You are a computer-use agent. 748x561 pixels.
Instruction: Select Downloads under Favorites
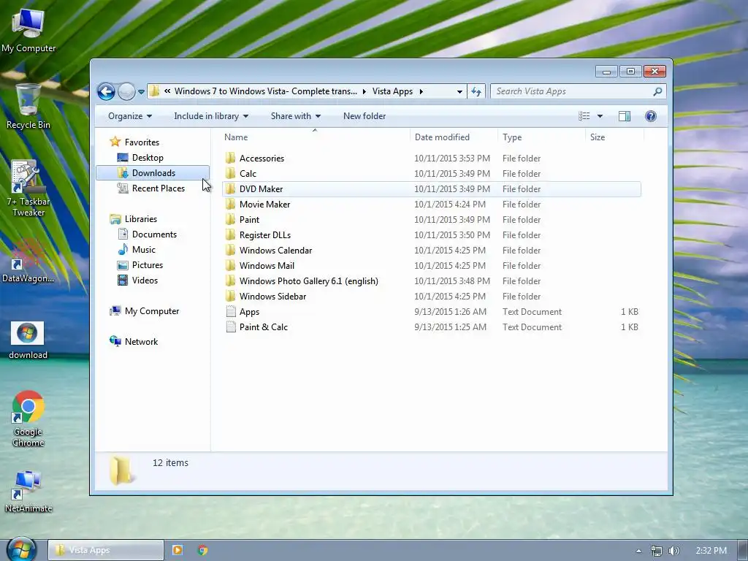(153, 172)
